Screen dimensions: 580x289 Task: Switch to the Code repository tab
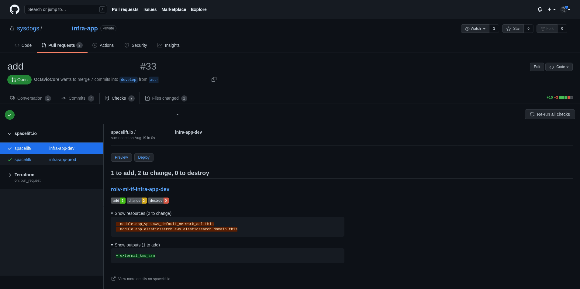click(x=23, y=45)
